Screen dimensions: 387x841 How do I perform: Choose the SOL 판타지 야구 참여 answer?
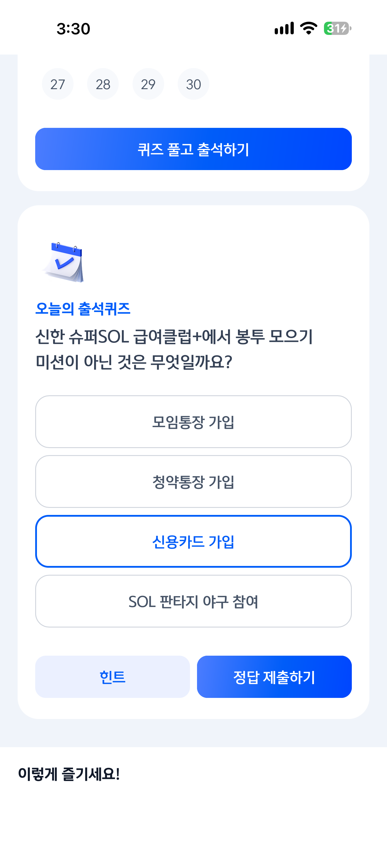click(193, 601)
